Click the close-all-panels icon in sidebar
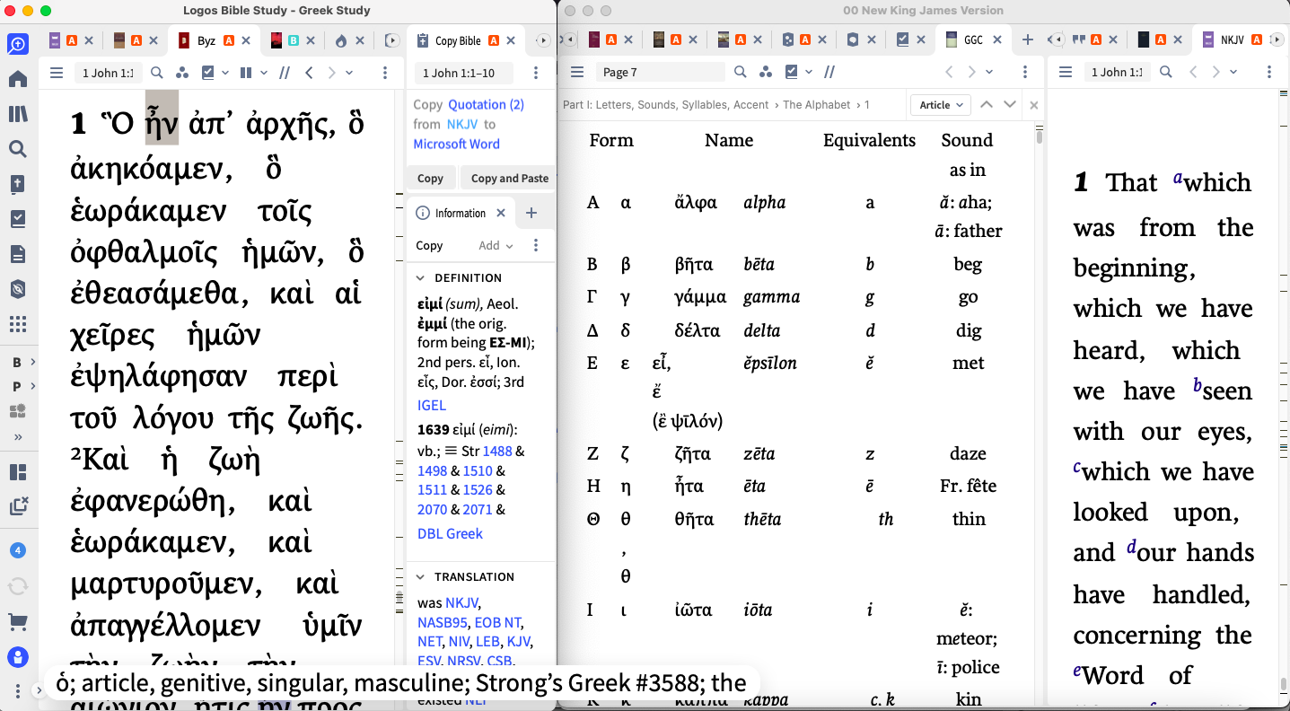Viewport: 1290px width, 711px height. tap(18, 506)
